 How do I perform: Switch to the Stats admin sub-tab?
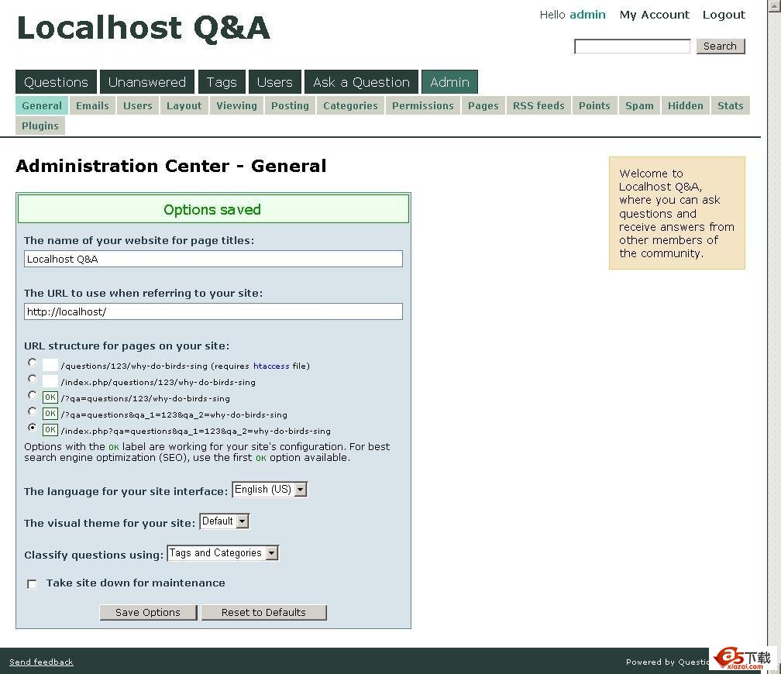point(730,105)
